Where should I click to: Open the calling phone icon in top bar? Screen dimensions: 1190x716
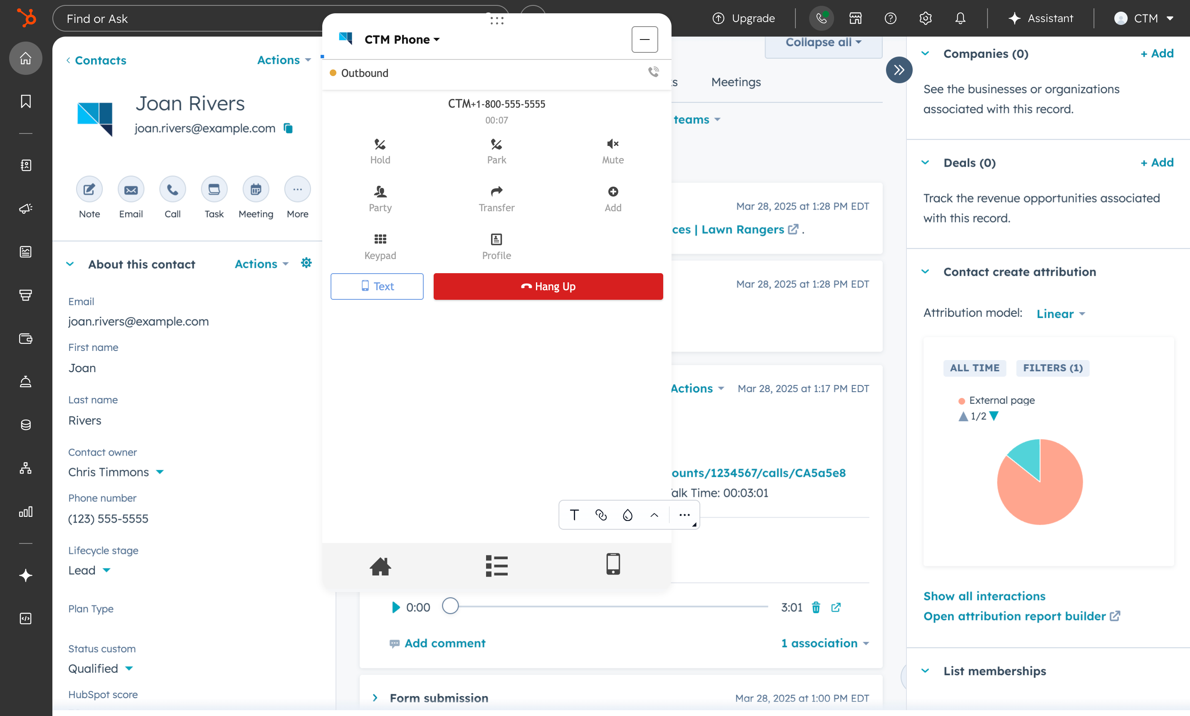[821, 18]
